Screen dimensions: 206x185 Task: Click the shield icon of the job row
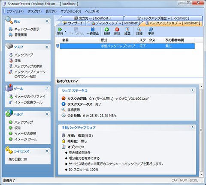(58, 46)
